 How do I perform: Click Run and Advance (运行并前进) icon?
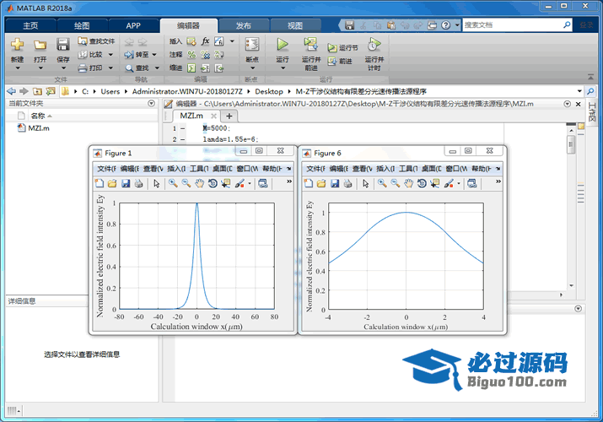310,45
